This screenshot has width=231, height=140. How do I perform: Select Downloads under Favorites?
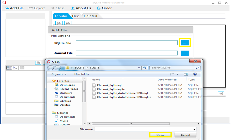tap(67, 85)
